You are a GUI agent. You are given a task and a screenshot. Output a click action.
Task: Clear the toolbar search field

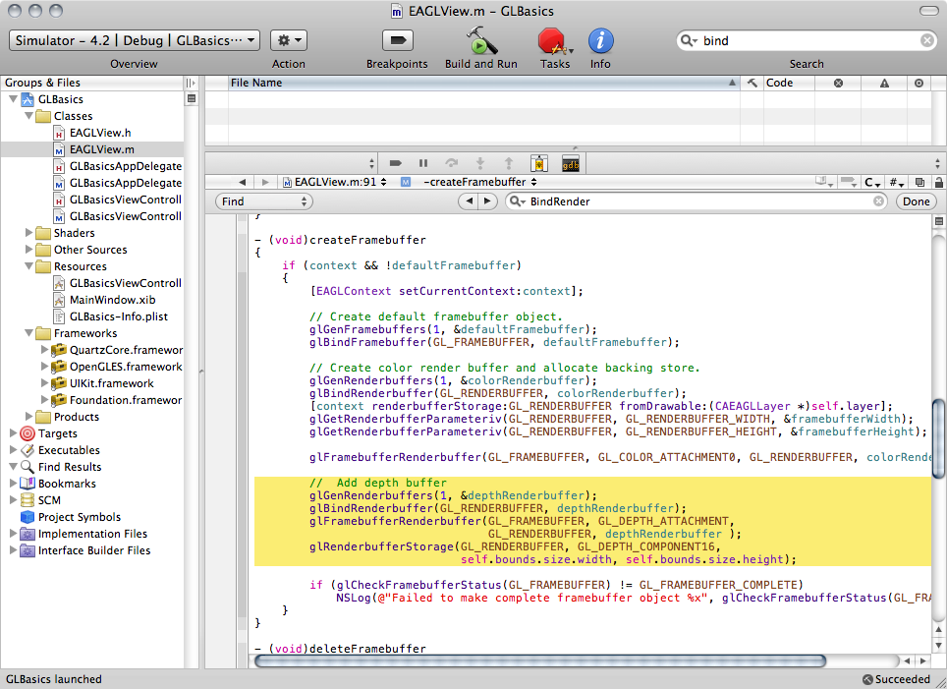927,40
